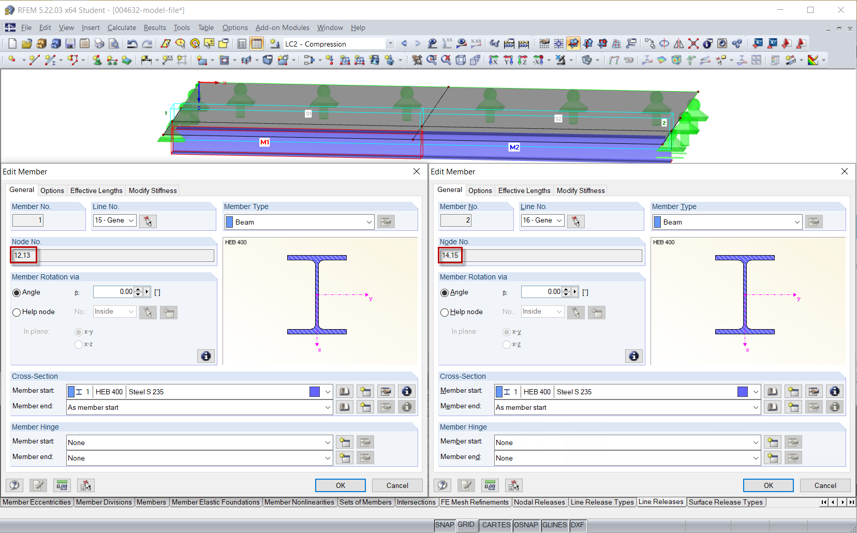This screenshot has width=857, height=533.
Task: Open cross-section library in Member 2 dialog
Action: pyautogui.click(x=773, y=392)
